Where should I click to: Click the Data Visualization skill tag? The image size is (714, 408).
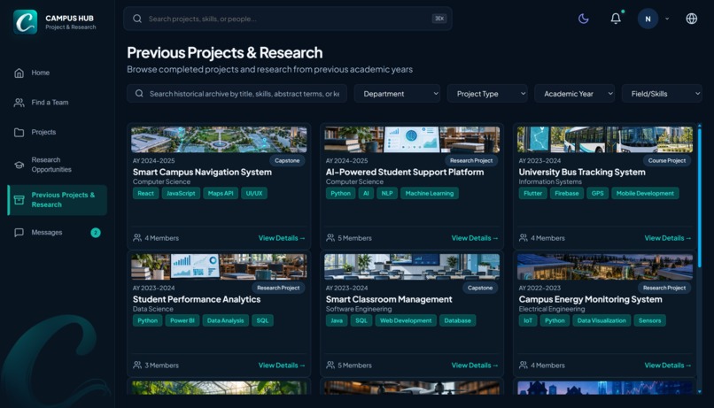coord(601,320)
